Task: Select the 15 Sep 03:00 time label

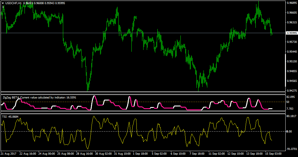Action: click(x=273, y=153)
